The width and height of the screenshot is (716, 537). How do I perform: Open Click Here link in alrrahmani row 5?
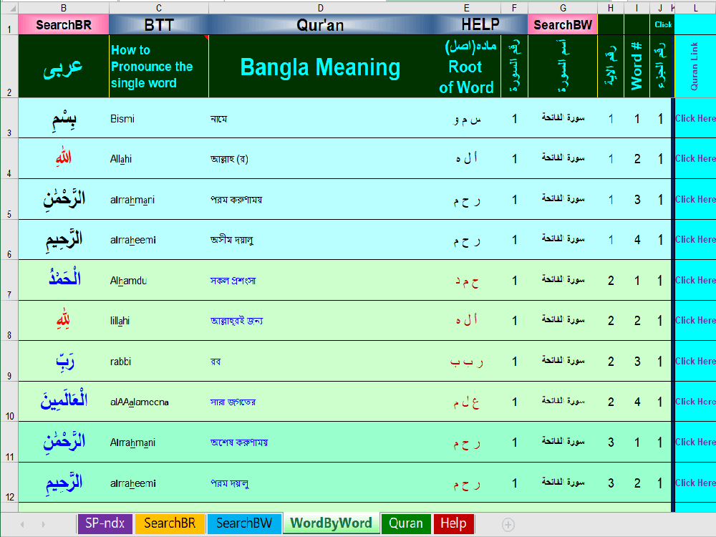[x=695, y=199]
